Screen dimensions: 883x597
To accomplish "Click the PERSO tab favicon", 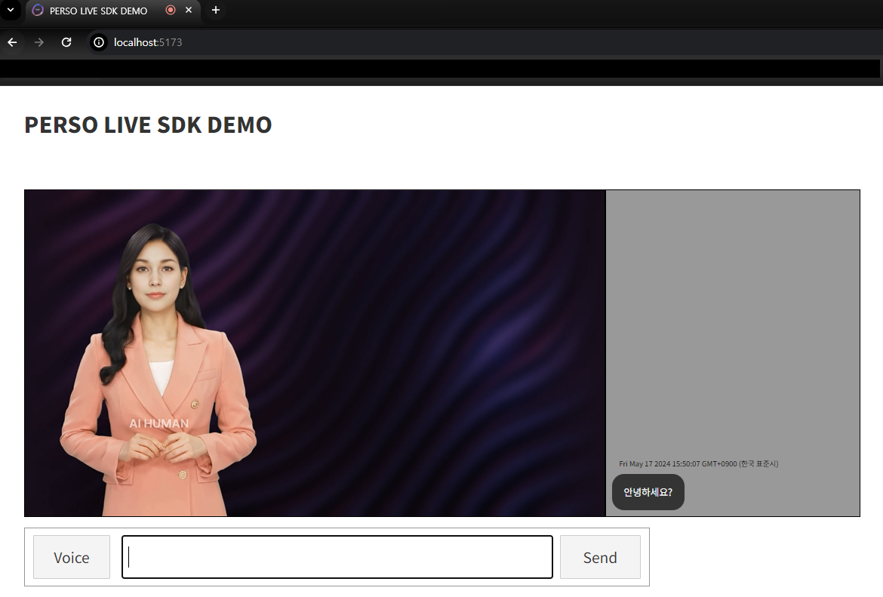I will coord(38,11).
